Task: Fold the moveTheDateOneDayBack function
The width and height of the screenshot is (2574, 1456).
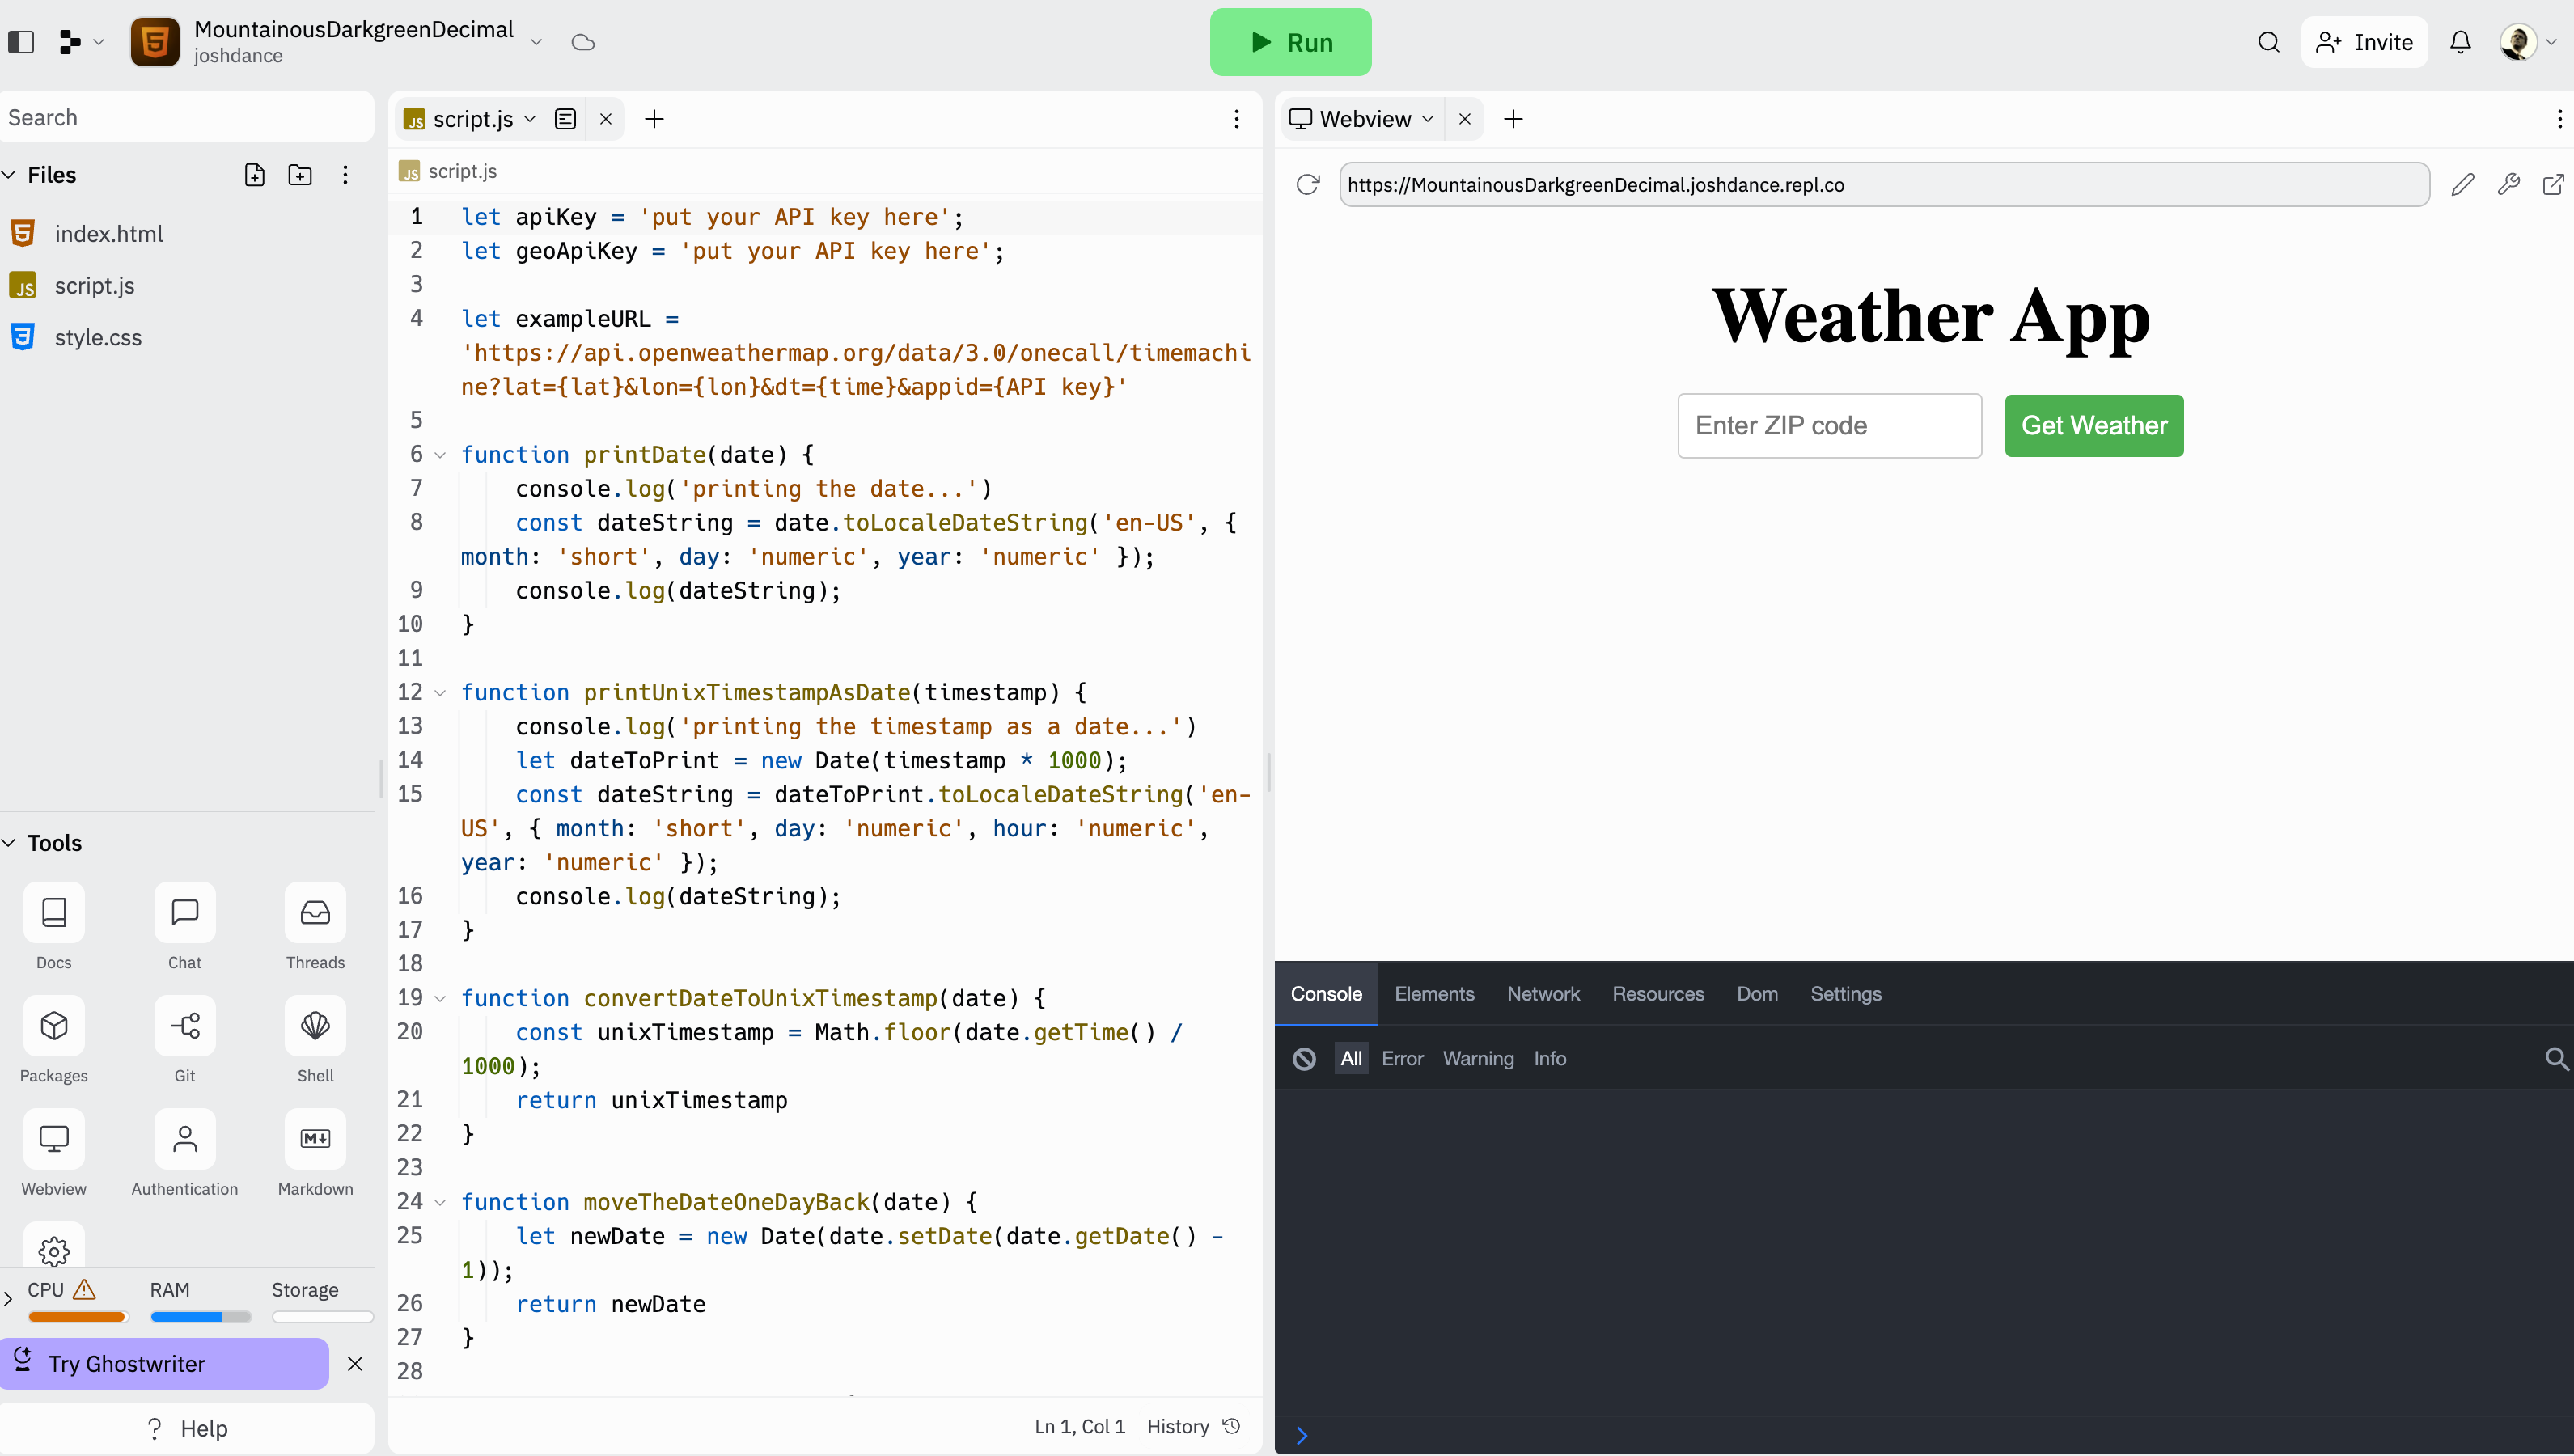Action: pyautogui.click(x=440, y=1202)
